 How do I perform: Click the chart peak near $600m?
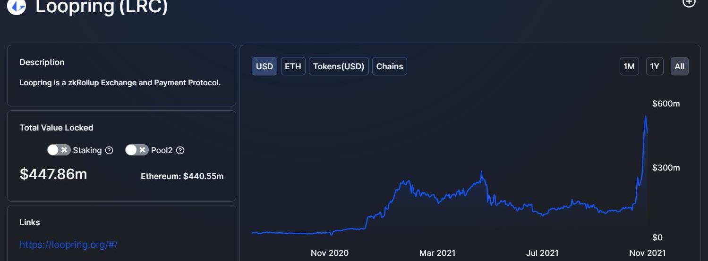pyautogui.click(x=646, y=116)
